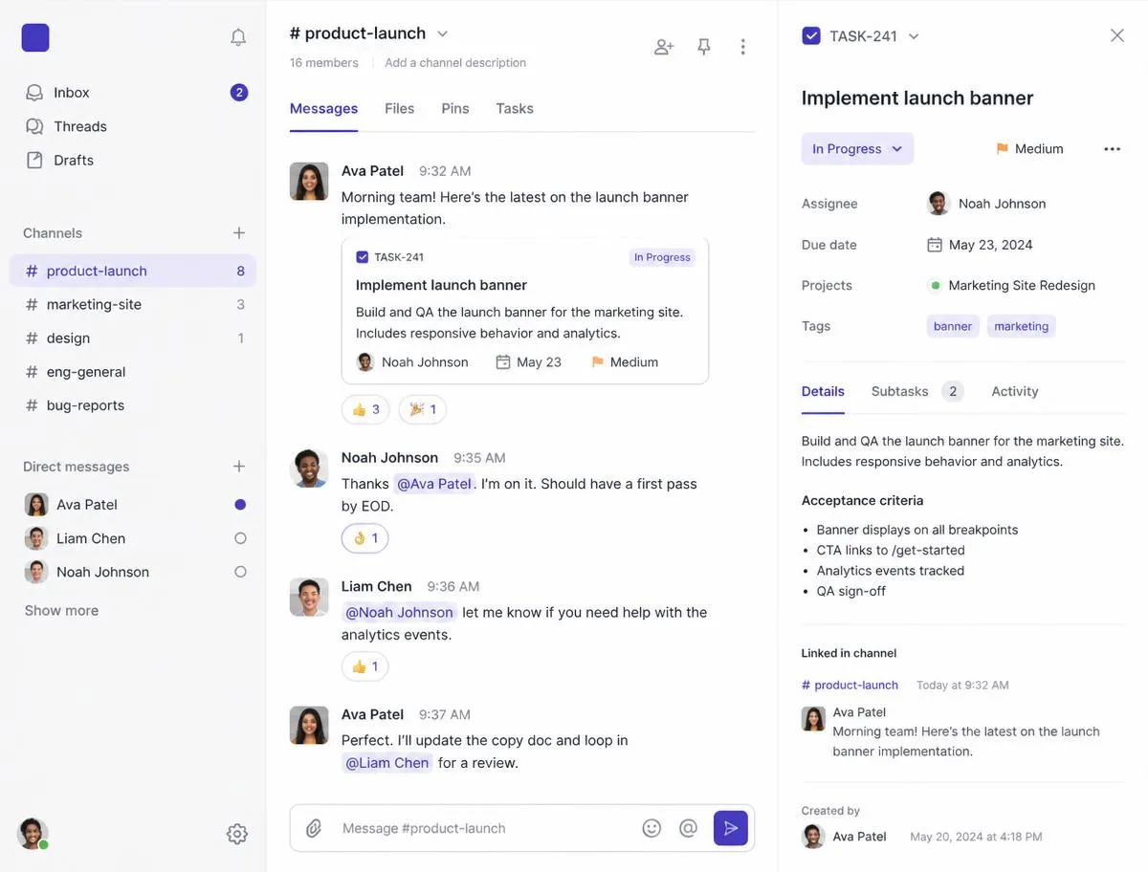The width and height of the screenshot is (1148, 872).
Task: Click the @Liam Chen mention
Action: click(387, 763)
